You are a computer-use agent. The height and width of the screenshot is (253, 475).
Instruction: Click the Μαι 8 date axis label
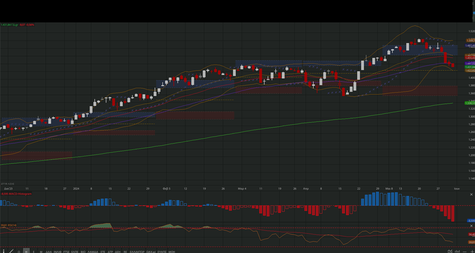(389, 188)
